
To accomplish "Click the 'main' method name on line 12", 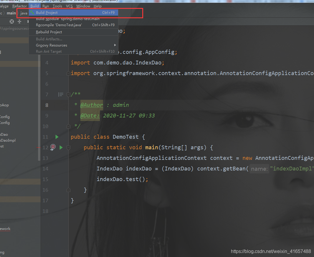I will (x=152, y=147).
